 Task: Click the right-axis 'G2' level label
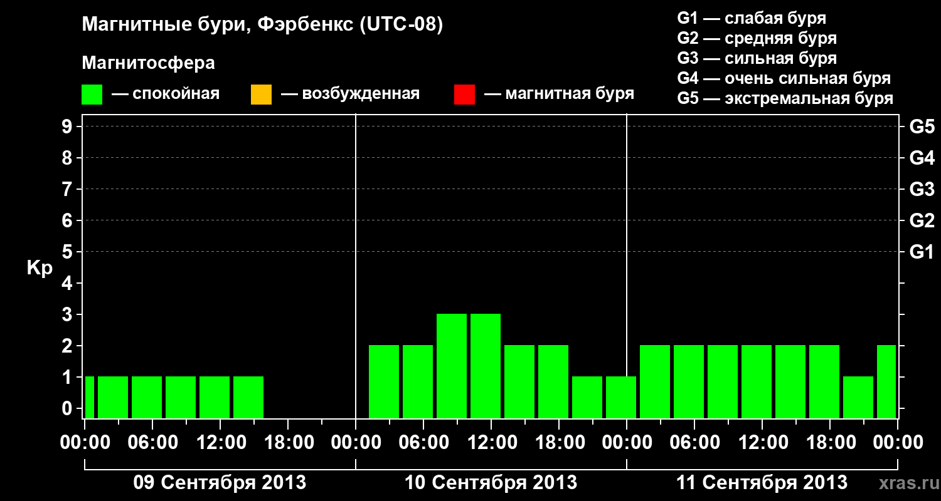click(922, 220)
